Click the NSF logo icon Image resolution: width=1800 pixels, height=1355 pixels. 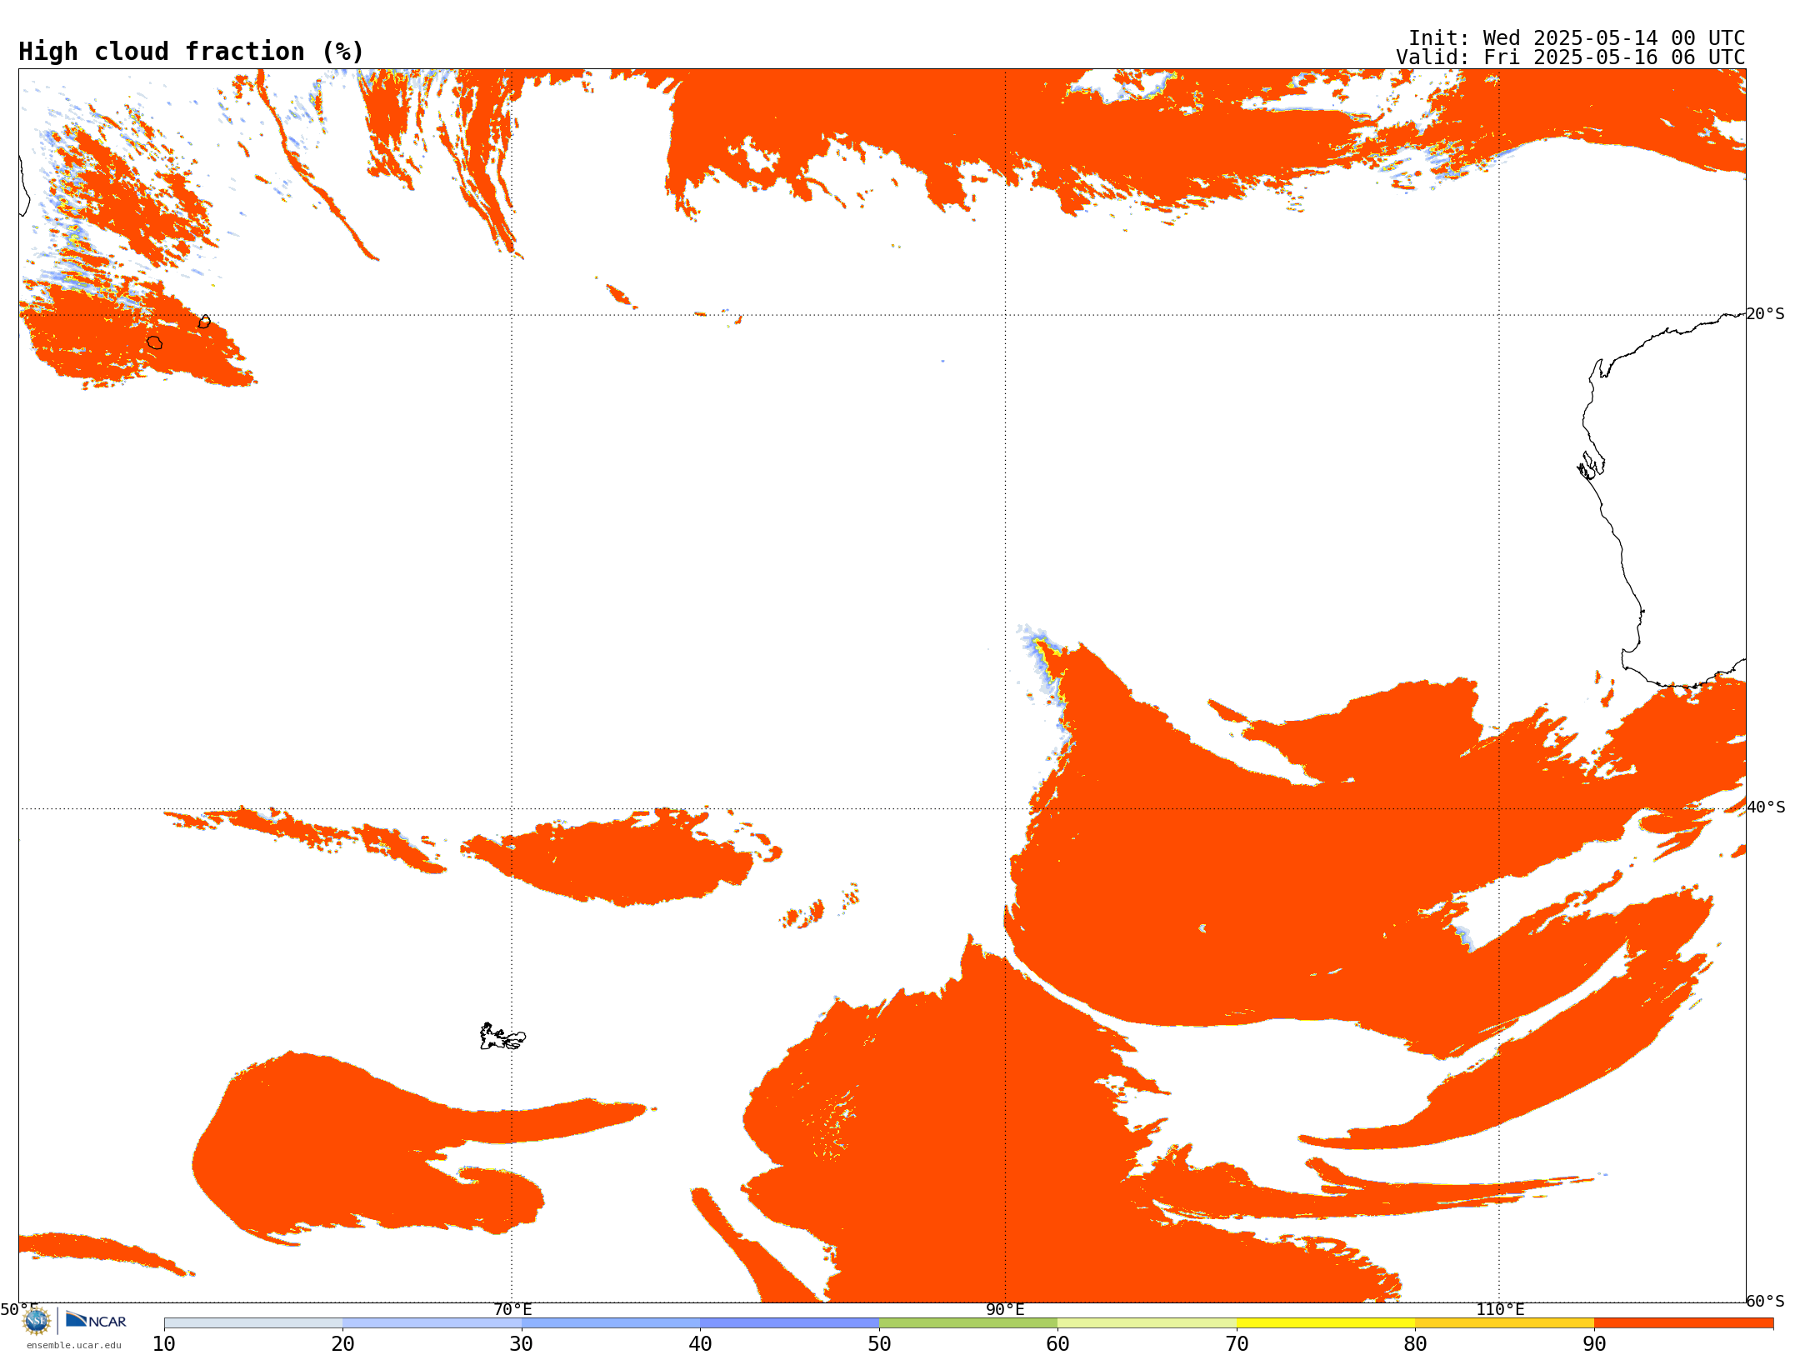pos(37,1321)
